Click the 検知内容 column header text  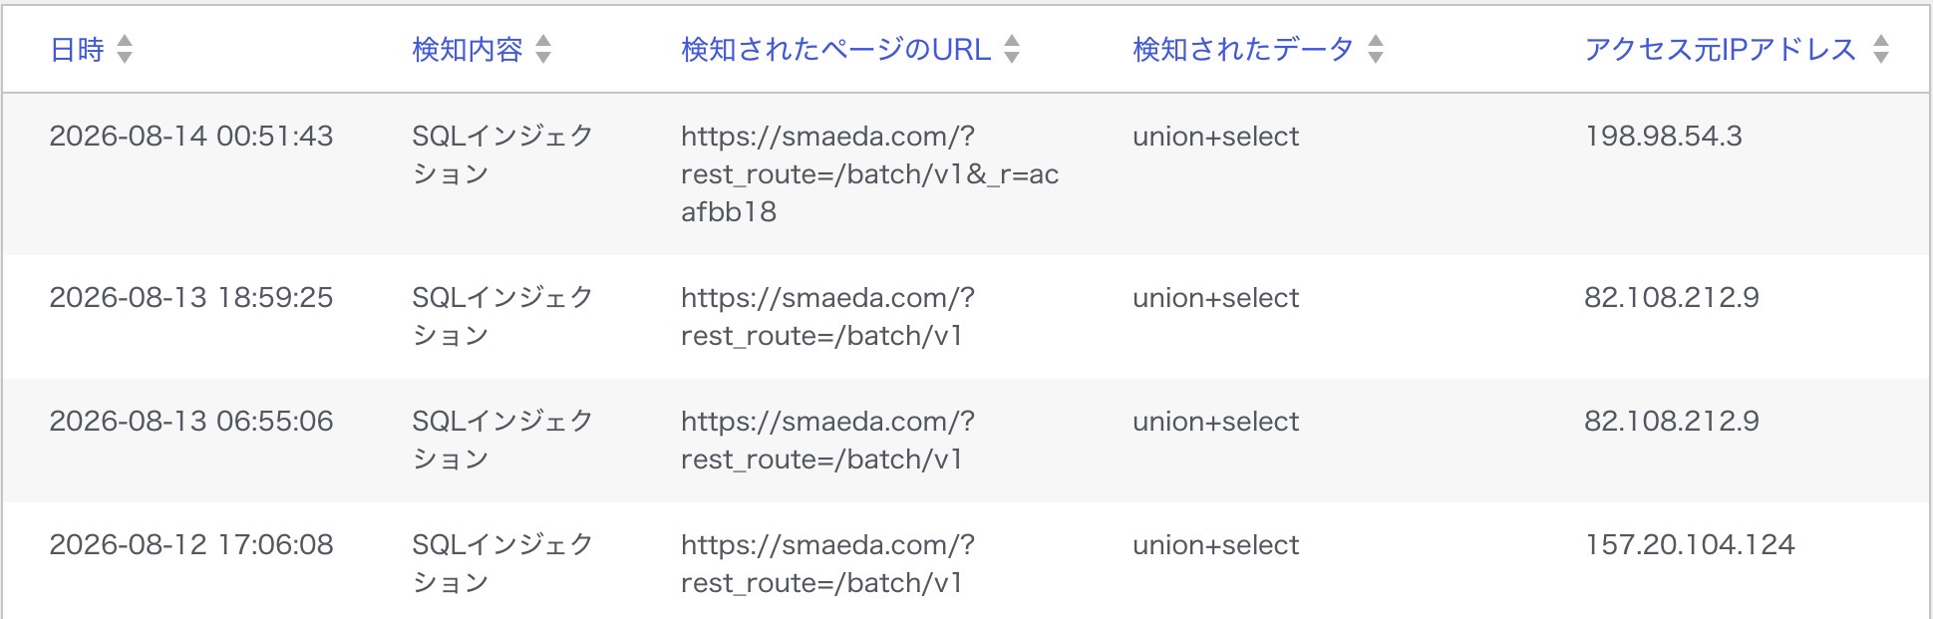pos(468,49)
